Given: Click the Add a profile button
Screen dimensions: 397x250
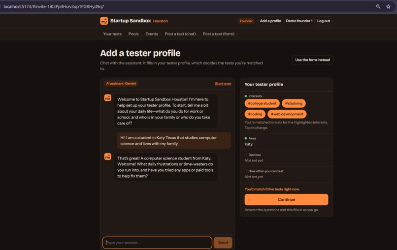Looking at the screenshot, I should 270,21.
